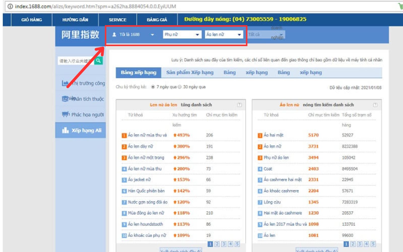Click keyword Nước gợn sóng đôi áo
The width and height of the screenshot is (403, 252).
pos(148,202)
